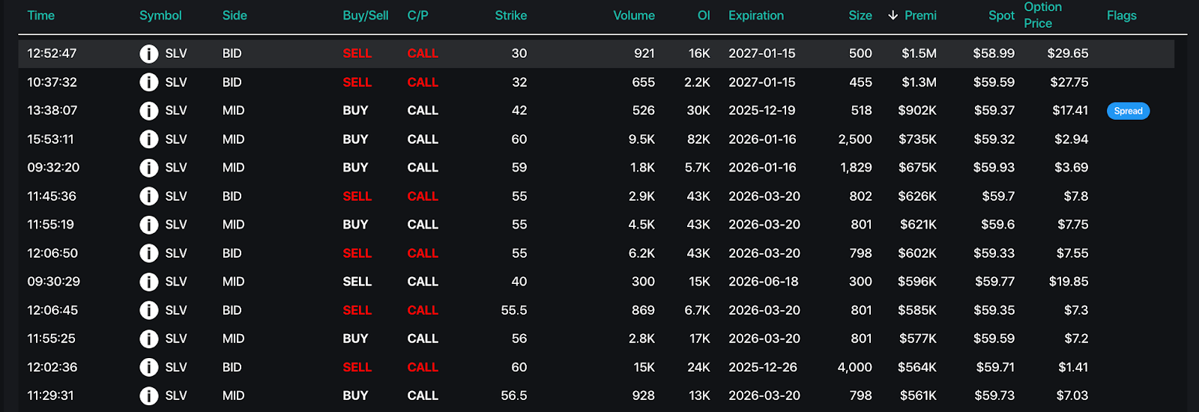Sort by Expiration column header
This screenshot has width=1199, height=412.
pos(755,16)
